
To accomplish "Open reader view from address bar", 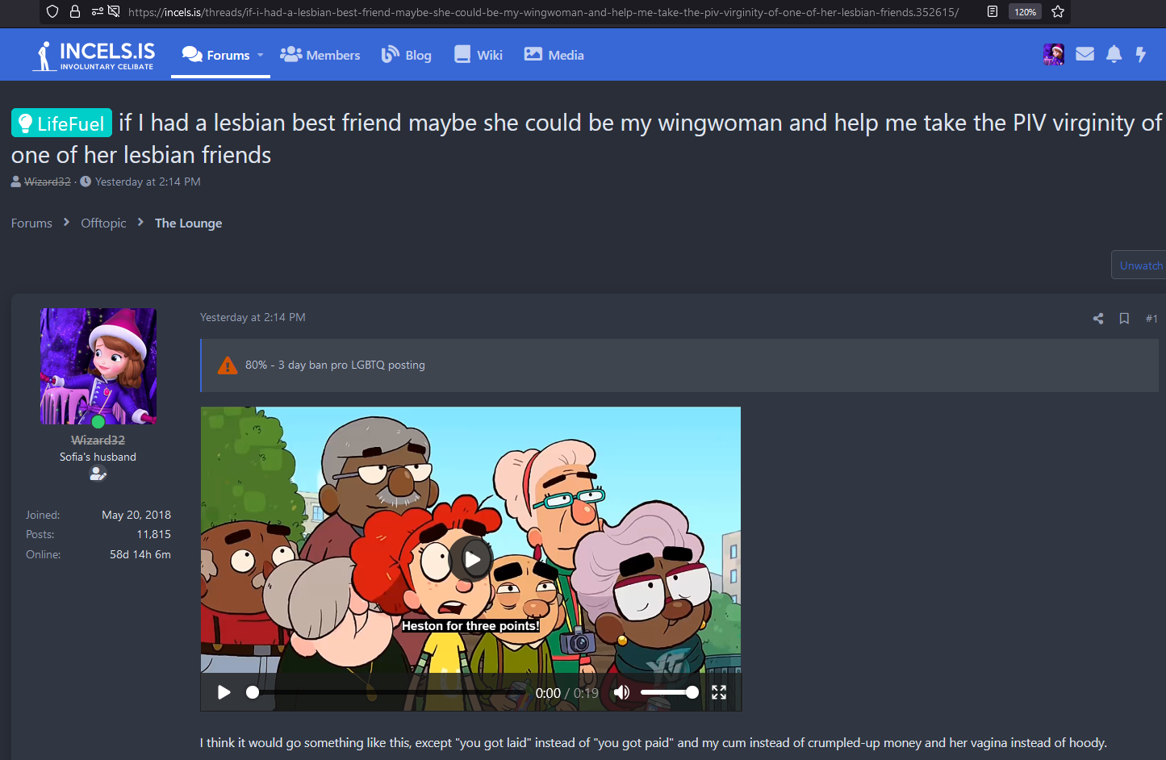I will tap(993, 11).
